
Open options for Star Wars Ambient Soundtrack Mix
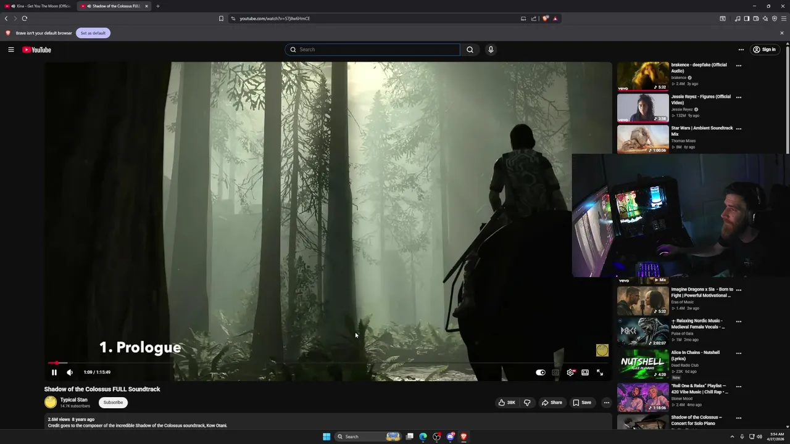click(x=739, y=129)
